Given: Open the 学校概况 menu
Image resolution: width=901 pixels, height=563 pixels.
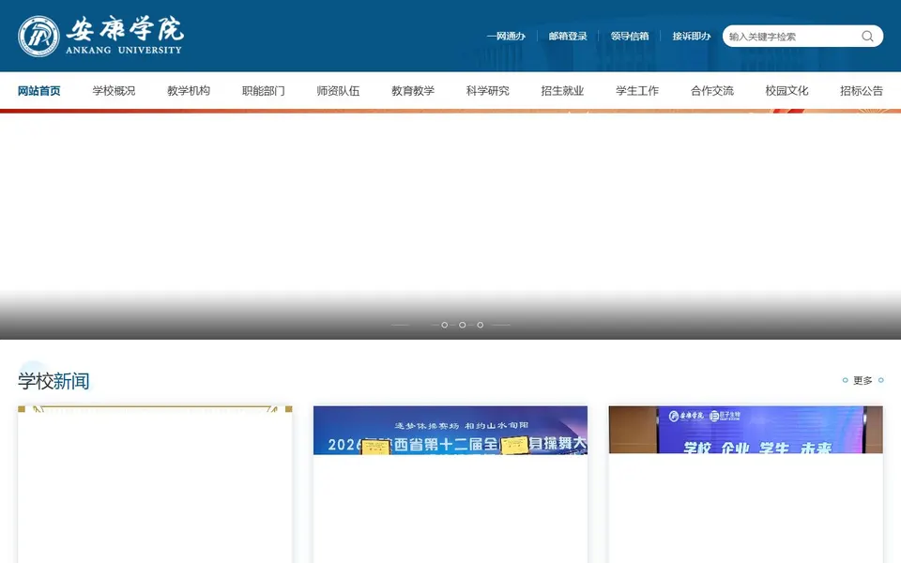Looking at the screenshot, I should pyautogui.click(x=114, y=91).
